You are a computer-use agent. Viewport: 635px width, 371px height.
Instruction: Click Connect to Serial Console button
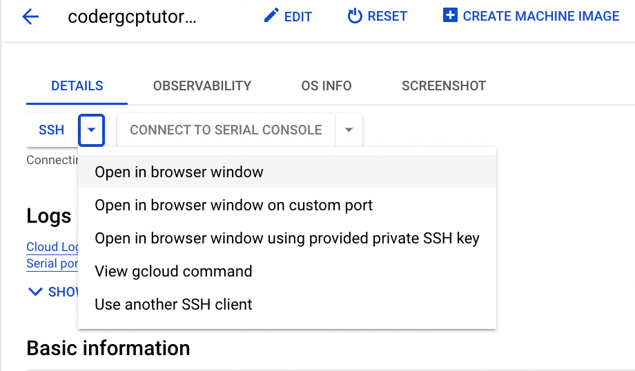click(226, 130)
